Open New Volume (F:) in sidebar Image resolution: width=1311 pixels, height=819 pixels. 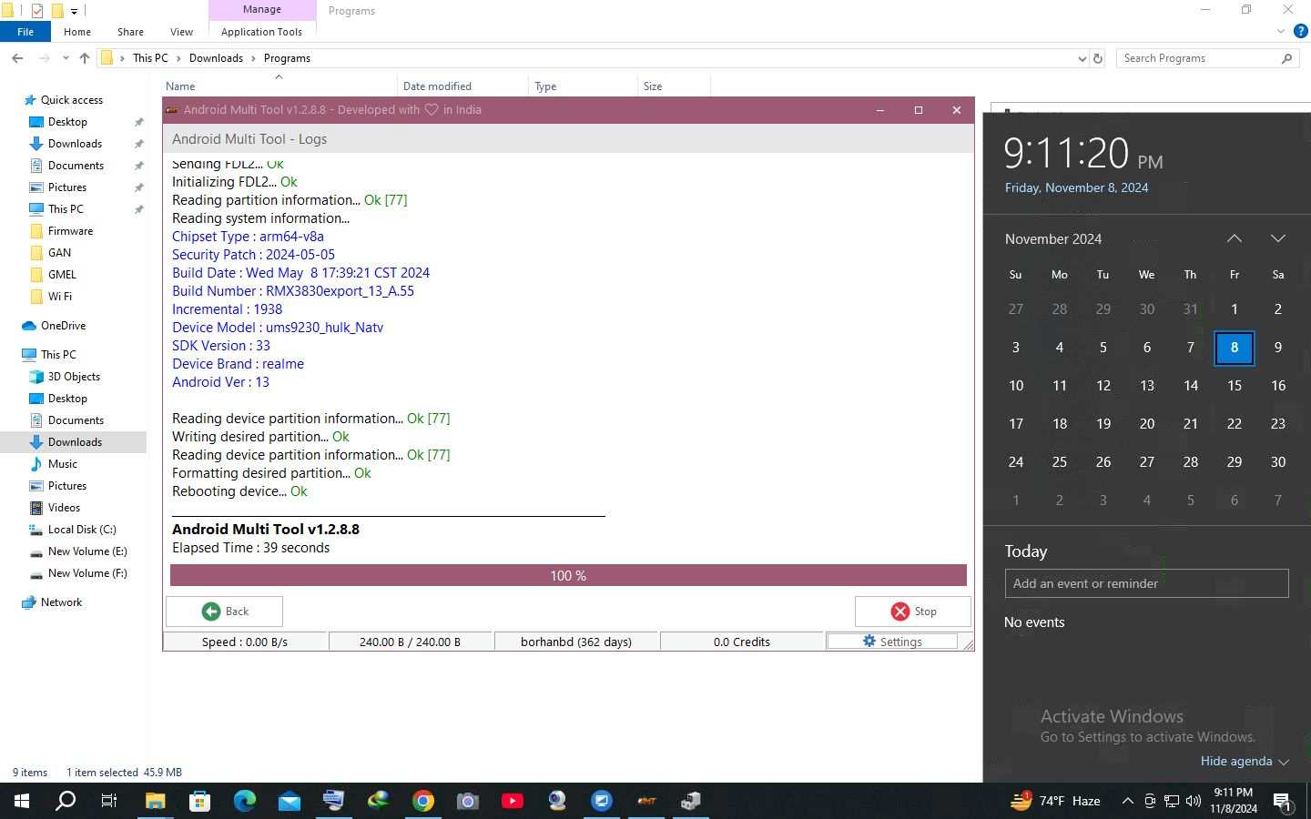87,573
